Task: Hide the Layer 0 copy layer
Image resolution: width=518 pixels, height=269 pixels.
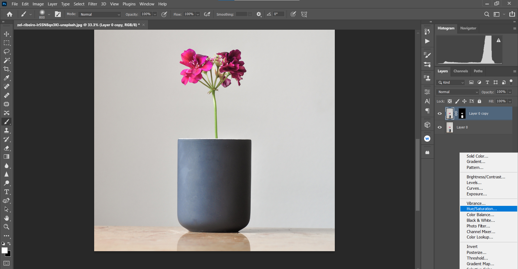Action: point(439,114)
